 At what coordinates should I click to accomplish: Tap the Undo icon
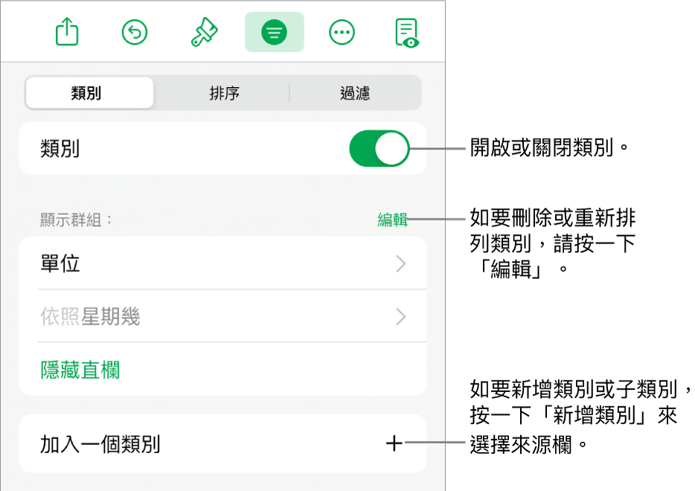[x=134, y=32]
